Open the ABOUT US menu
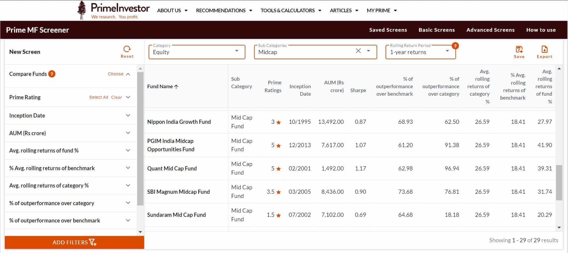568x253 pixels. click(x=172, y=10)
